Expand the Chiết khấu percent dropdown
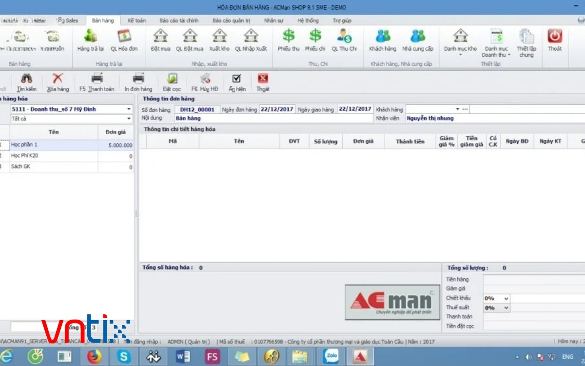Screen dimensions: 585x366 point(506,298)
